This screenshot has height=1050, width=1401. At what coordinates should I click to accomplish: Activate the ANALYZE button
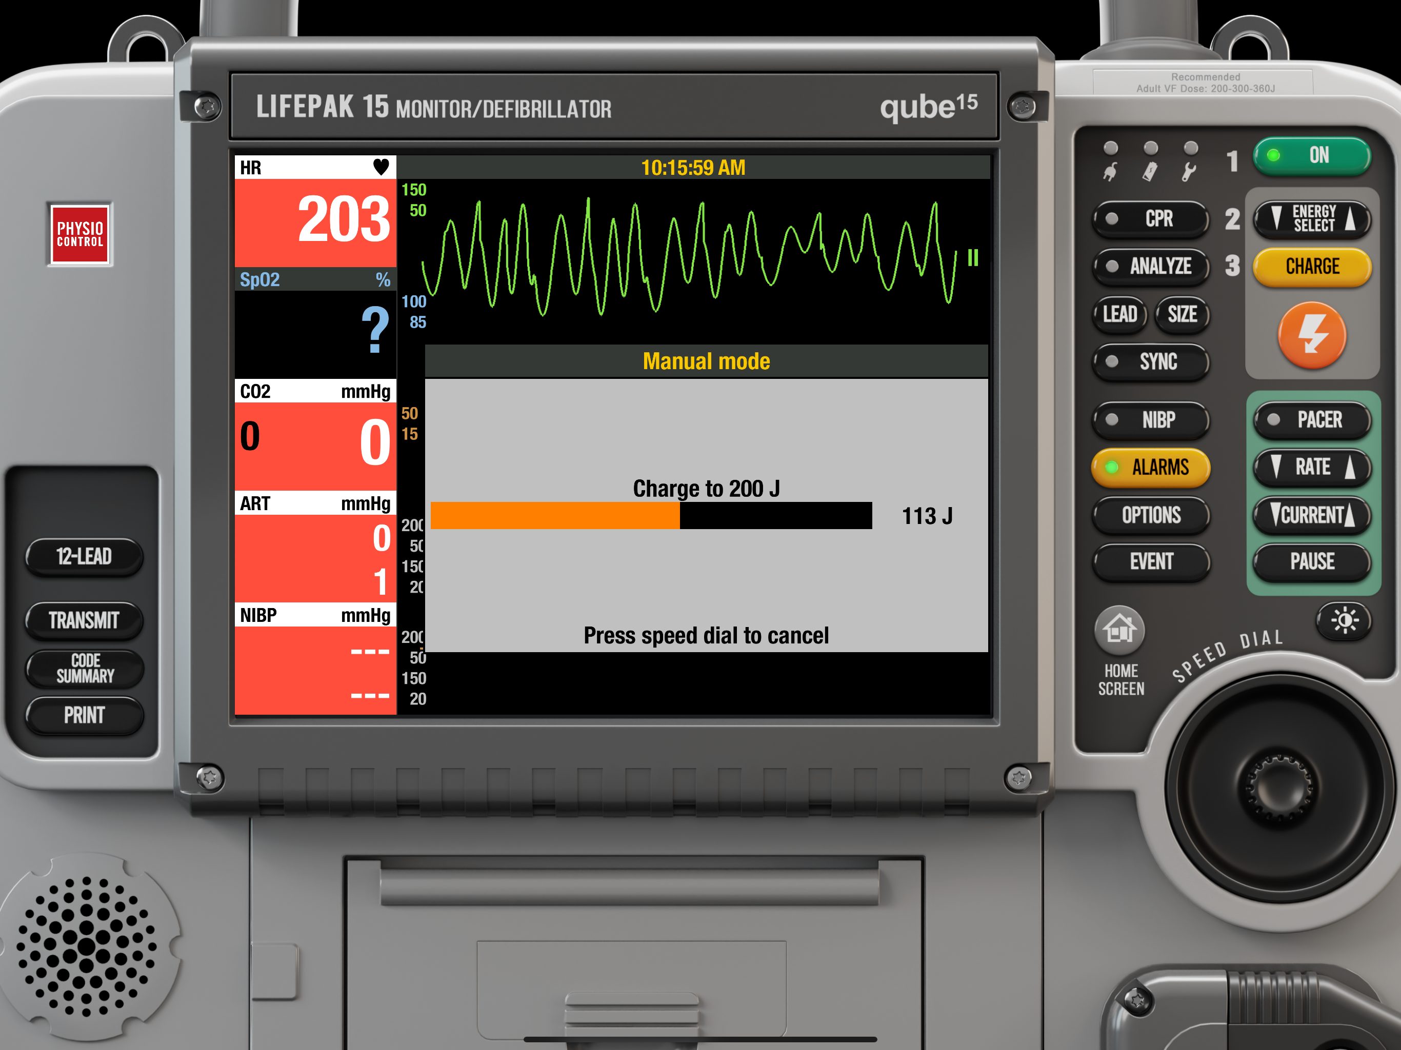(x=1150, y=266)
